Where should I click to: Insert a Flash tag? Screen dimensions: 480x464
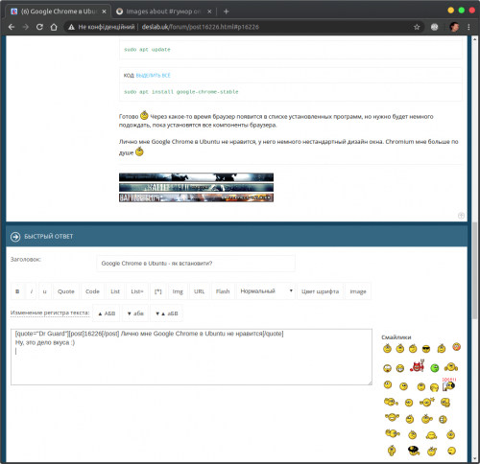[223, 291]
